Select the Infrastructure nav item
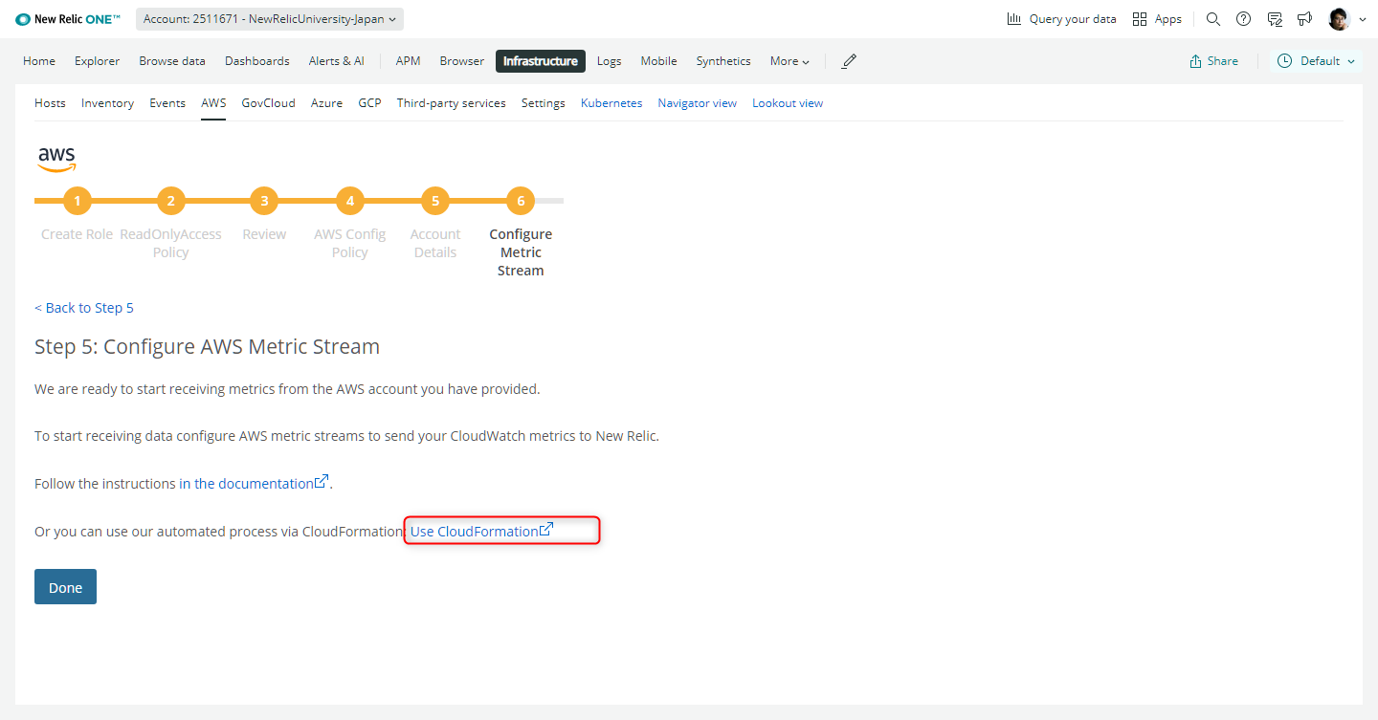Screen dimensions: 1378x720 [541, 61]
